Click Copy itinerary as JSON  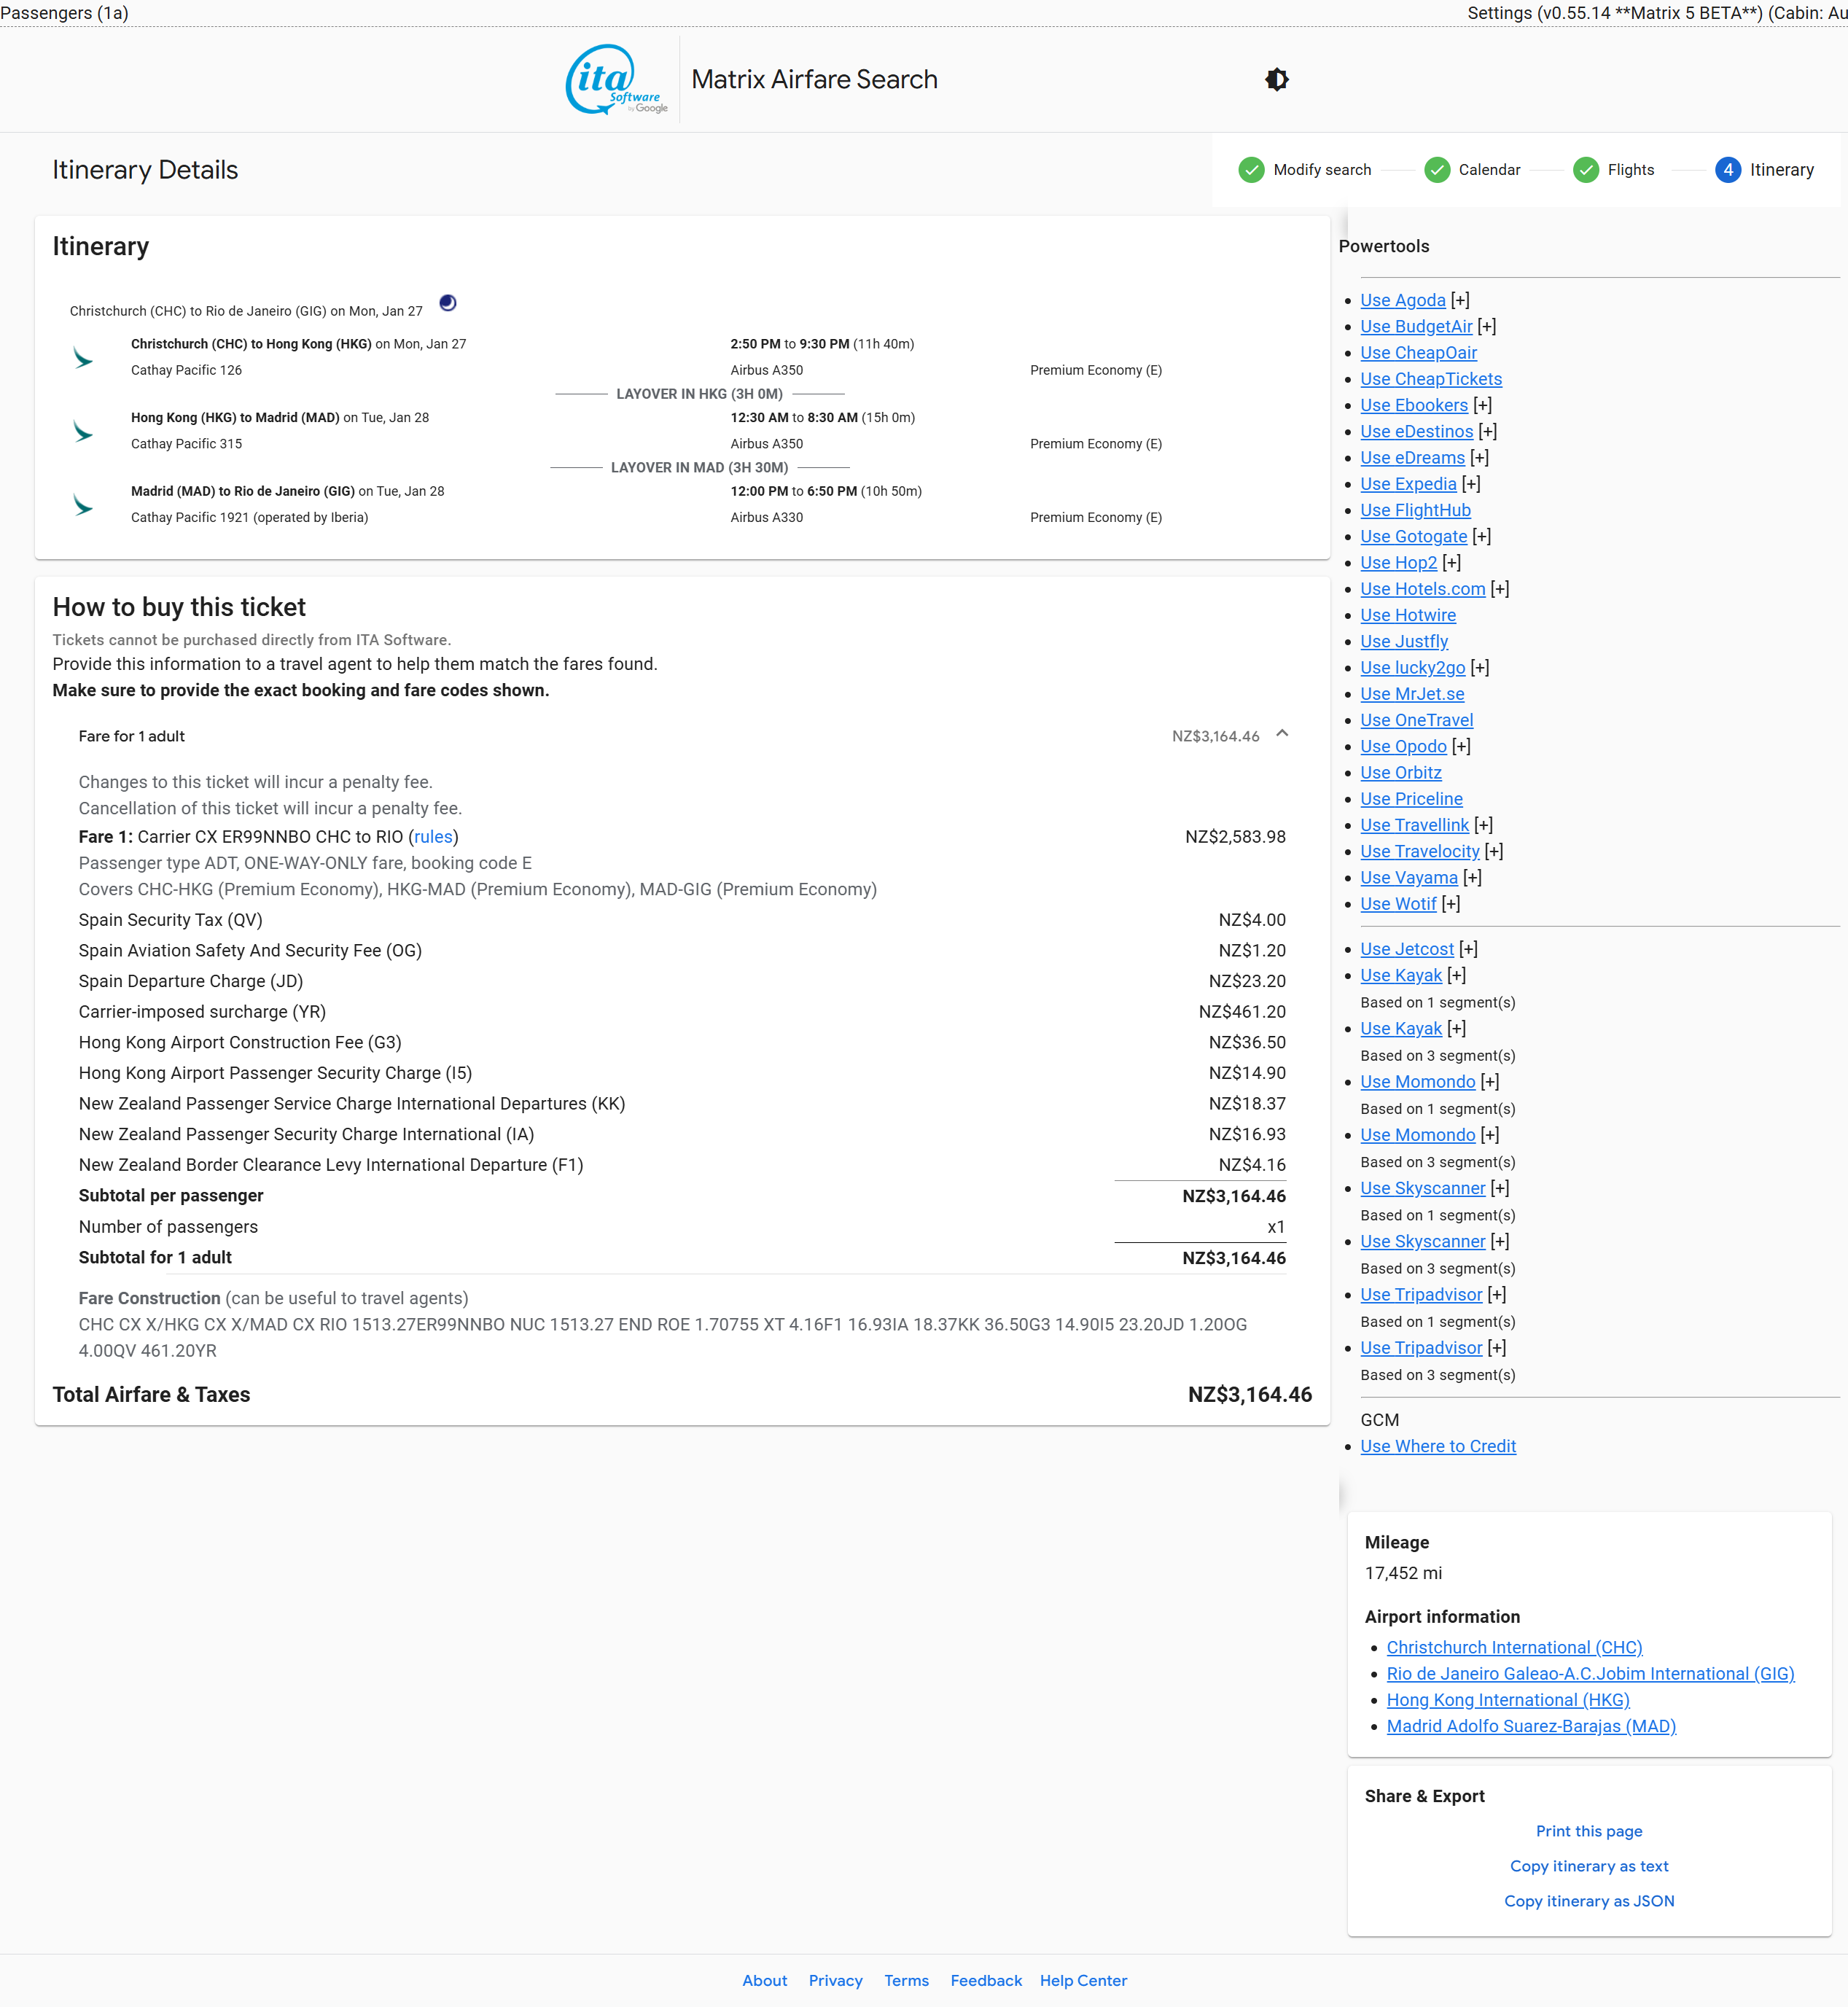[x=1588, y=1901]
